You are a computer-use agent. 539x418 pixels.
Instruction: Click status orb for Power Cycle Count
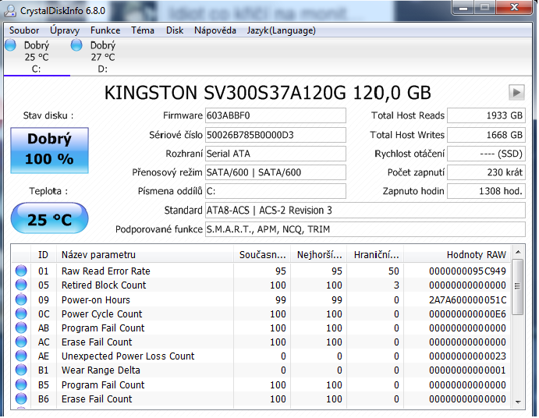(21, 313)
